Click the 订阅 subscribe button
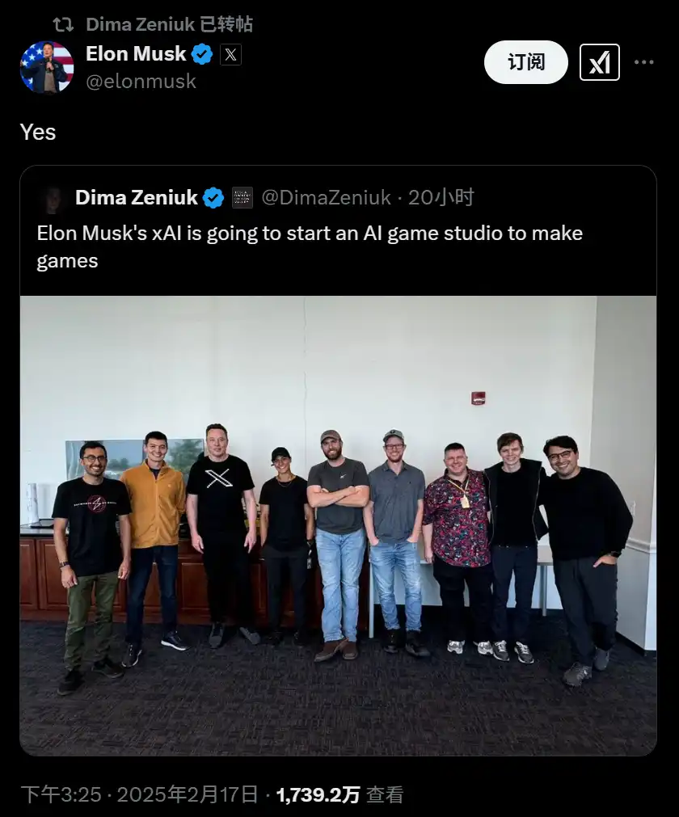Viewport: 679px width, 817px height. click(525, 62)
